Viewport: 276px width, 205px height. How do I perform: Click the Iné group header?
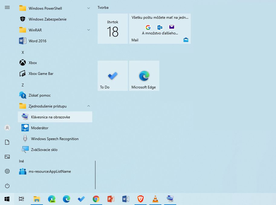coord(21,161)
